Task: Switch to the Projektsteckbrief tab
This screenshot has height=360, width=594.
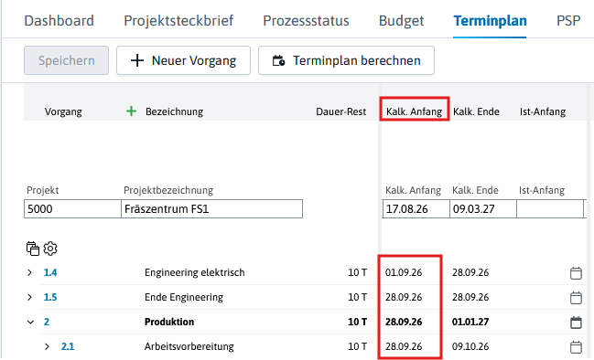Action: click(x=178, y=20)
